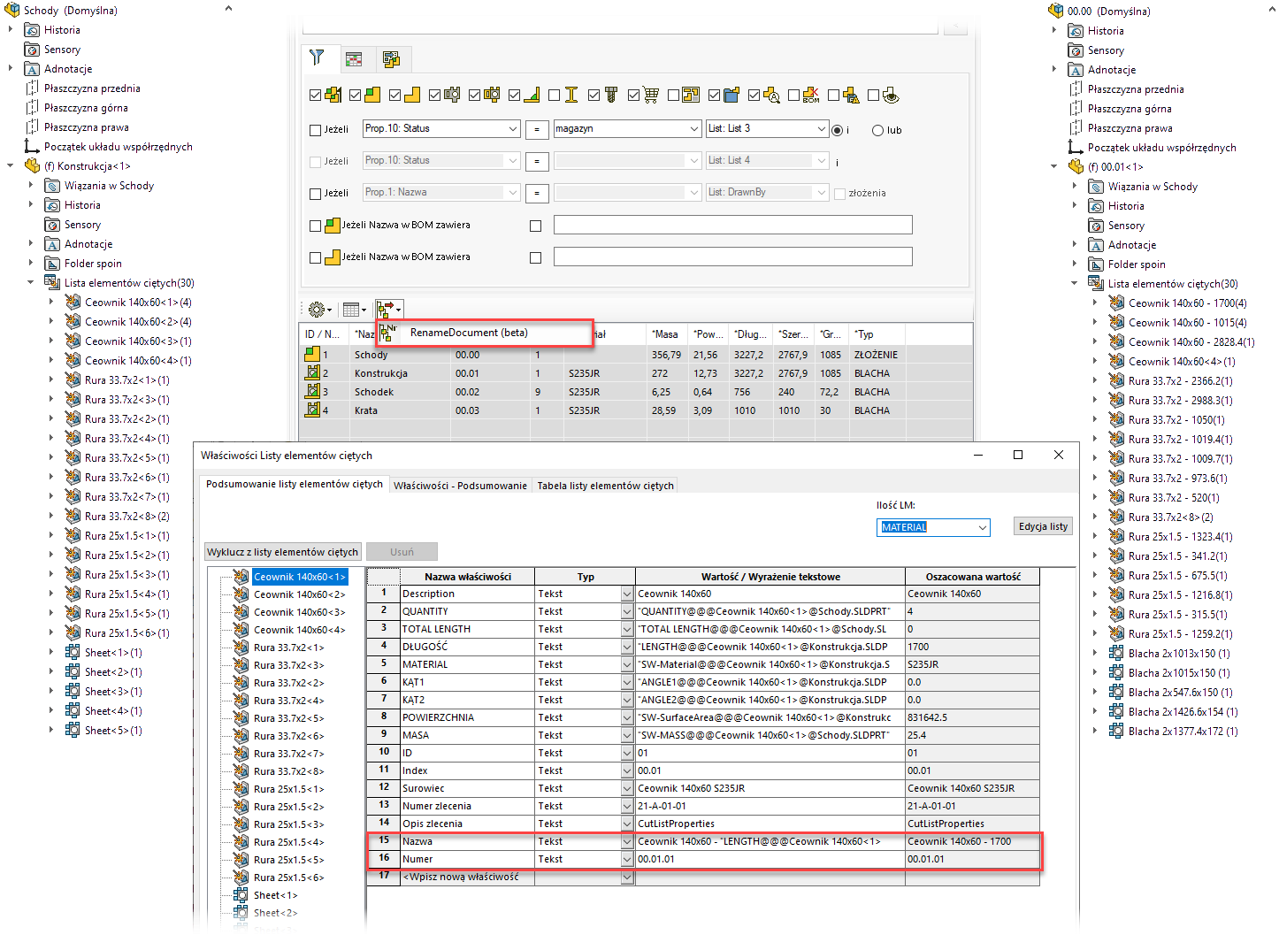1279x935 pixels.
Task: Expand Historia under Schody root in left tree
Action: (x=11, y=30)
